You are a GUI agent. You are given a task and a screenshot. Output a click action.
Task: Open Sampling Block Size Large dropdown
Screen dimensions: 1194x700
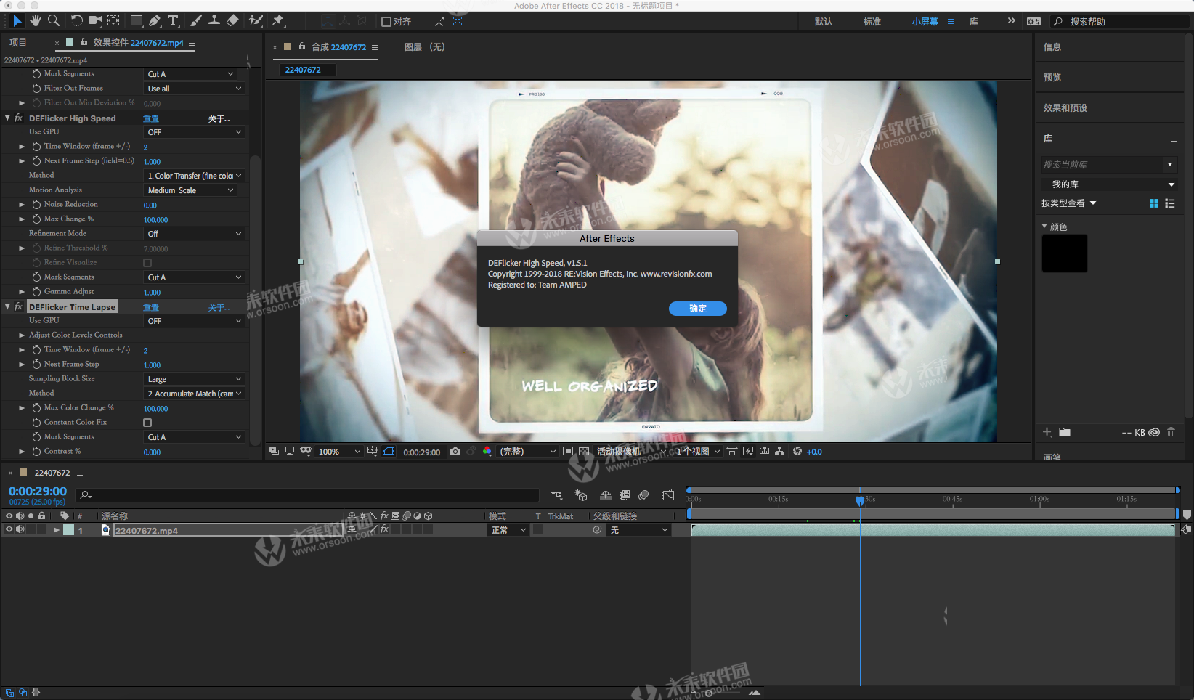195,379
